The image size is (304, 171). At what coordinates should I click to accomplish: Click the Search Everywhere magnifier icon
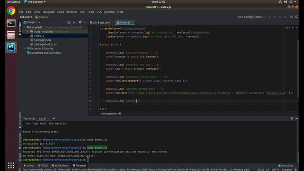[x=296, y=17]
